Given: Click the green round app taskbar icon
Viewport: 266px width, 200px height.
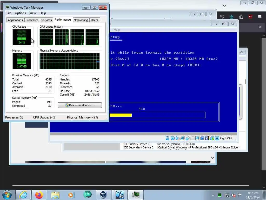Looking at the screenshot, I should pos(87,195).
